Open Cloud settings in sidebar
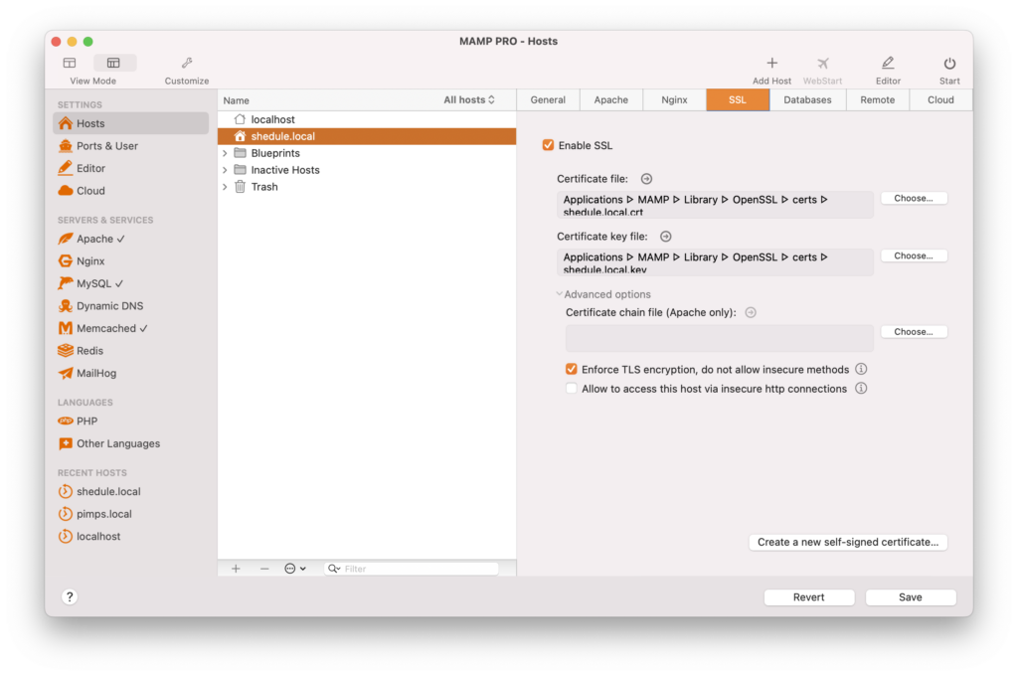 (130, 191)
